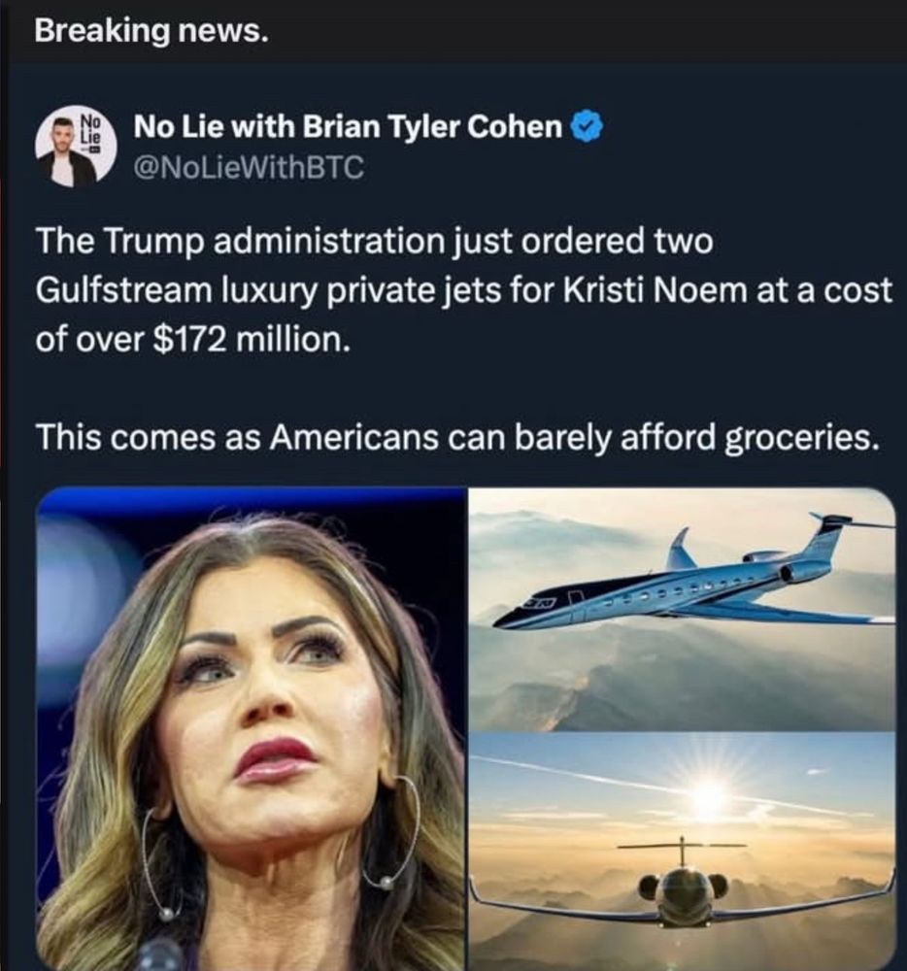This screenshot has width=907, height=971.
Task: Click the head-on jet fuselage in bottom image
Action: coord(683,893)
